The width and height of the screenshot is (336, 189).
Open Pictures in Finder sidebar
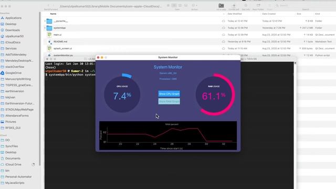(10, 122)
